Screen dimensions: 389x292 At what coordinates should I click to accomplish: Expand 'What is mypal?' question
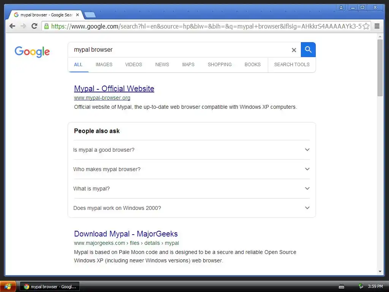point(191,189)
